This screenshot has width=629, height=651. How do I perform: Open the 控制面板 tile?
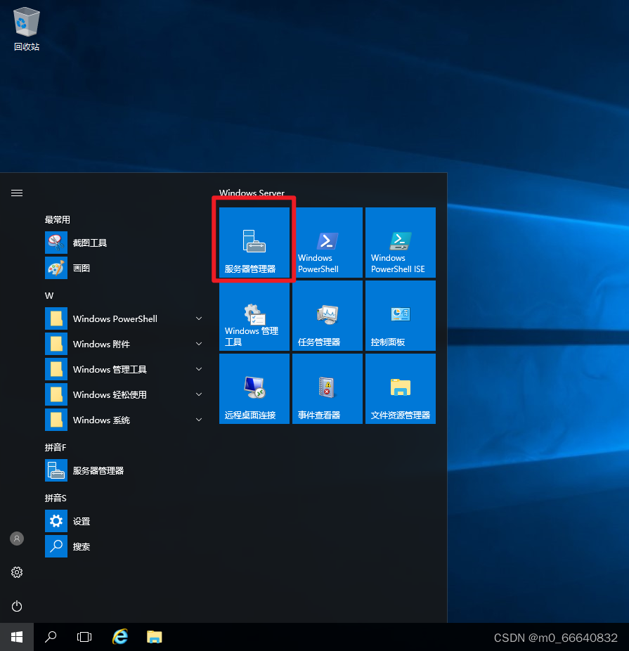pyautogui.click(x=401, y=316)
